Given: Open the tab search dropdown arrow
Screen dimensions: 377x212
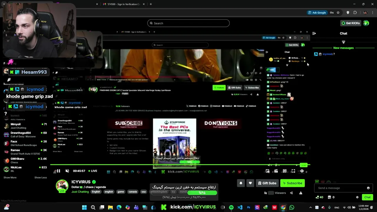Looking at the screenshot, I should pyautogui.click(x=4, y=4).
